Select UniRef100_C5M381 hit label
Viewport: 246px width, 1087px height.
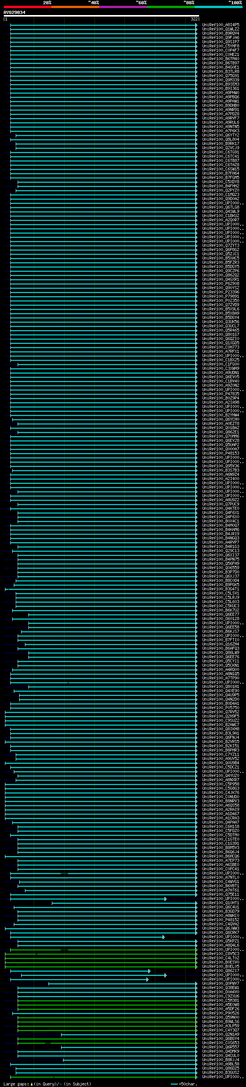221,1000
